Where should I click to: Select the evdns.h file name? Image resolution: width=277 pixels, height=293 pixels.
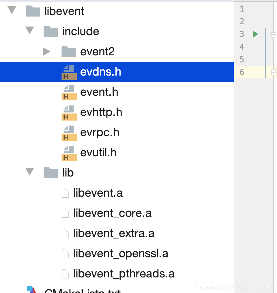coord(101,72)
